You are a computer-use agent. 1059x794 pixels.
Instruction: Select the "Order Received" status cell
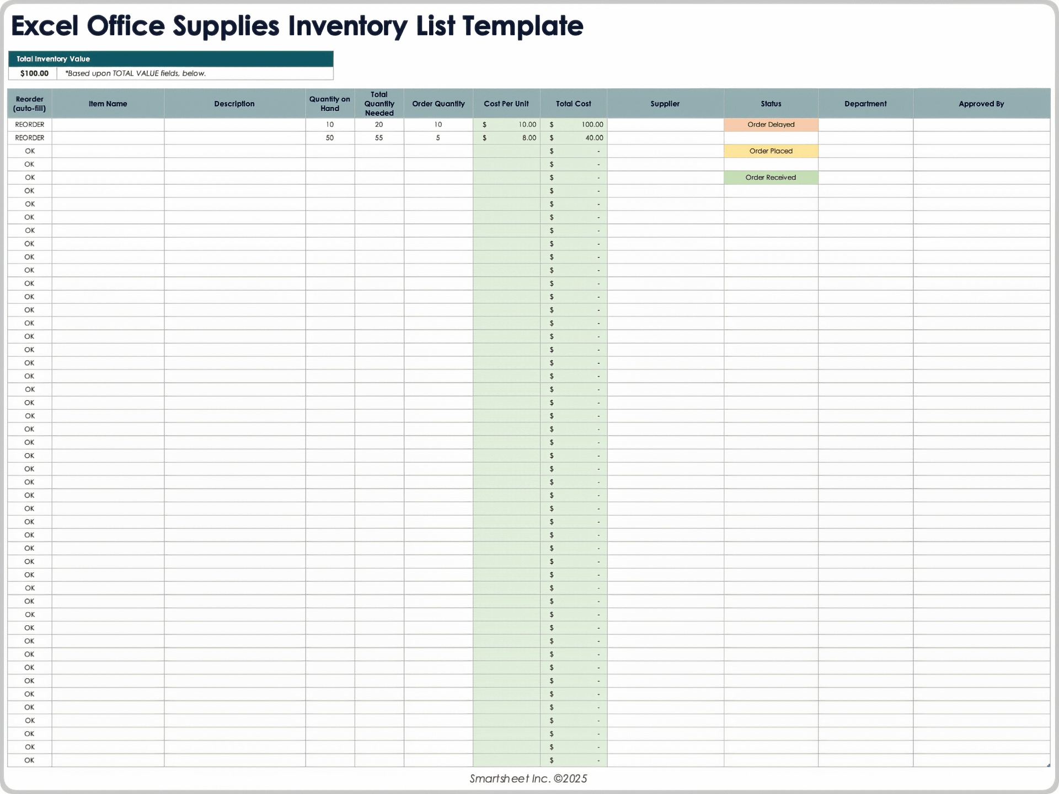coord(770,177)
